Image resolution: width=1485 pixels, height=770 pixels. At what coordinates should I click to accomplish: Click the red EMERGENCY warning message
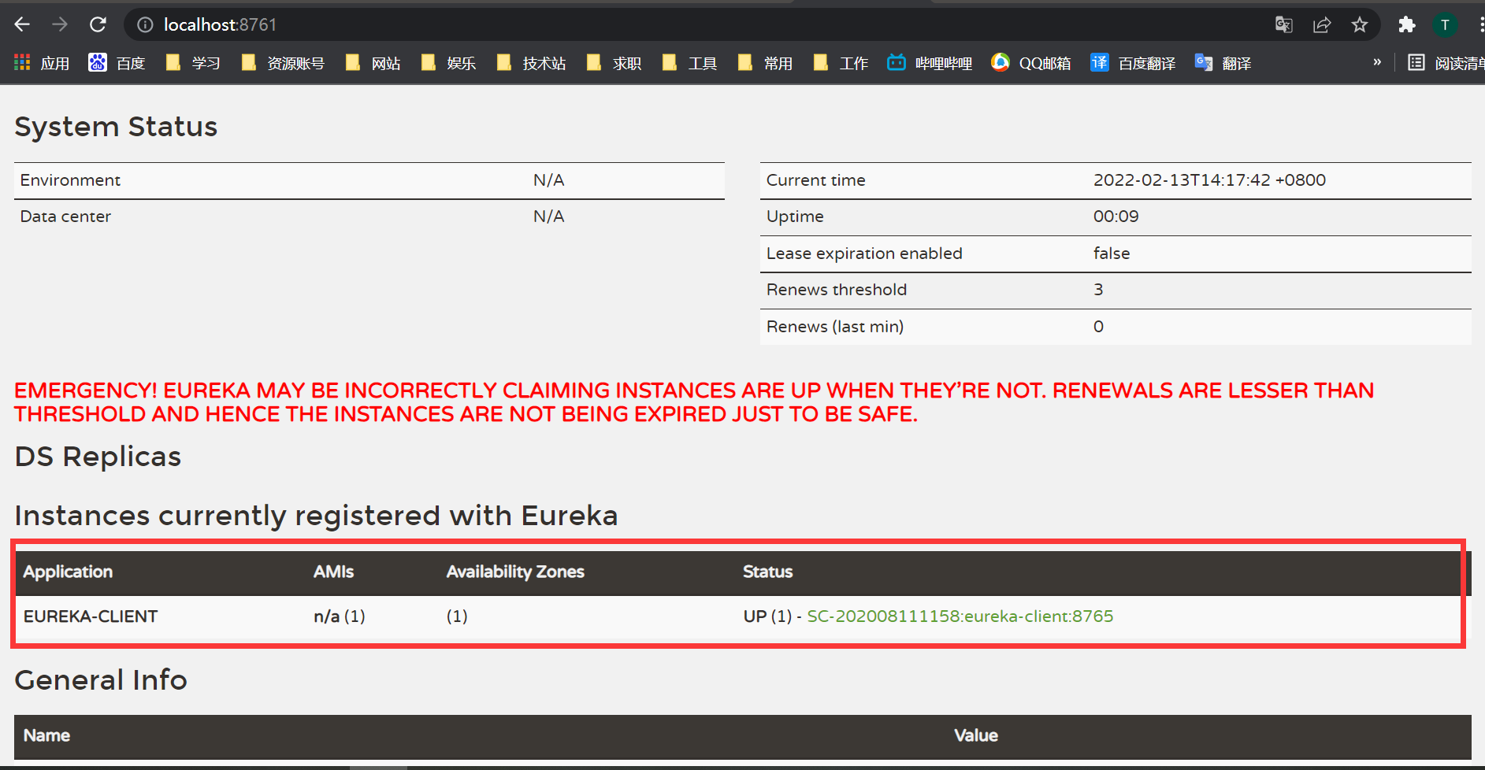694,402
